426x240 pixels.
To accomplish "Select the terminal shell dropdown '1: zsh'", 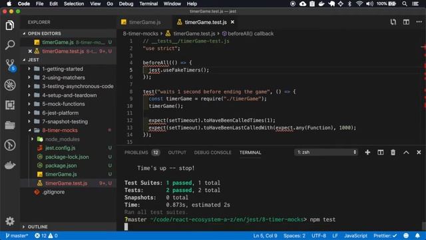I will tap(326, 153).
